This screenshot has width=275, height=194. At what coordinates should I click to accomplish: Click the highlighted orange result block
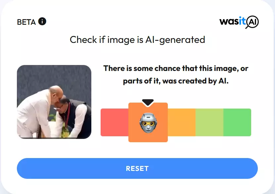[x=148, y=122]
